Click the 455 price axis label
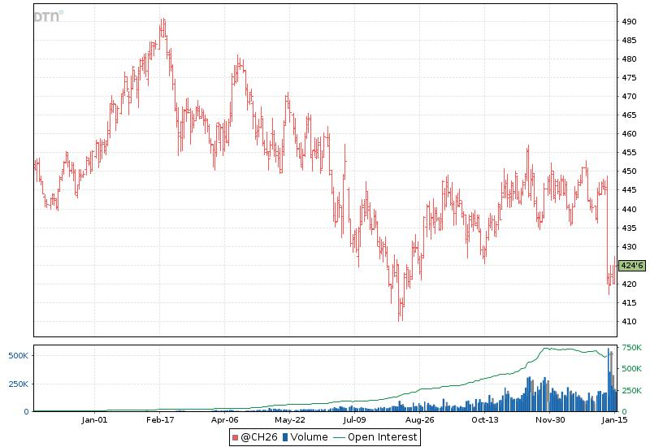 point(629,152)
